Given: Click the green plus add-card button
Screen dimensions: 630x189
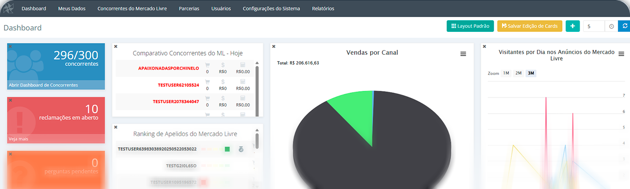Looking at the screenshot, I should (x=572, y=26).
